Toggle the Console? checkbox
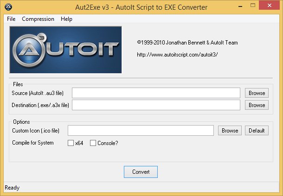This screenshot has height=196, width=283. 93,143
